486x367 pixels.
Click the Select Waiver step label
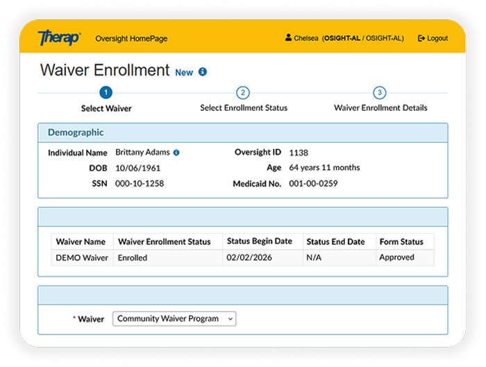coord(106,108)
